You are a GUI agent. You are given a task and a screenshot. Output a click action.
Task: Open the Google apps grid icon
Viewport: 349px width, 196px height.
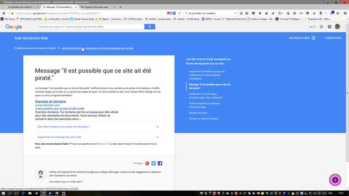click(321, 27)
